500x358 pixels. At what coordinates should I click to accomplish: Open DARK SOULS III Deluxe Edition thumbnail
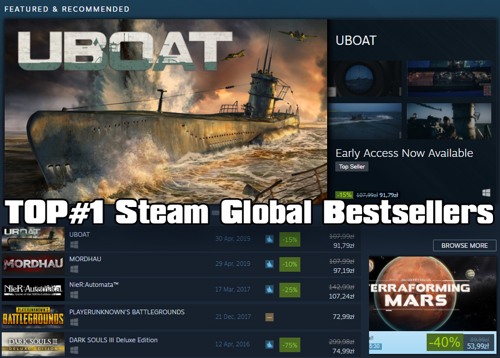(33, 344)
